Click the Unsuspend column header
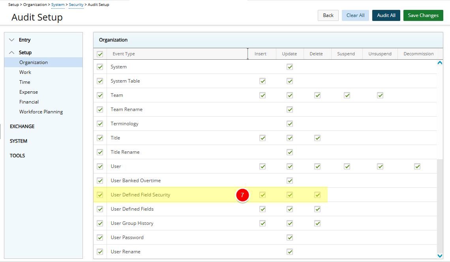This screenshot has width=450, height=262. (x=380, y=54)
